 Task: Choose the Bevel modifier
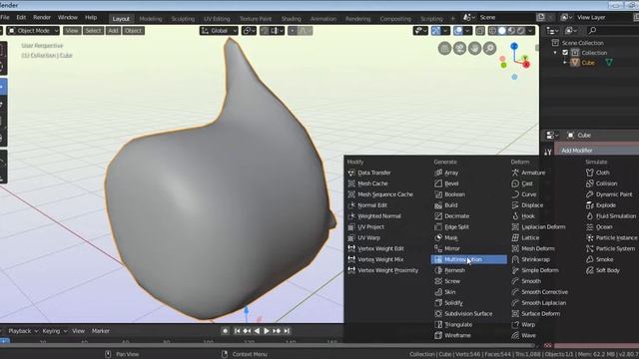pyautogui.click(x=447, y=183)
